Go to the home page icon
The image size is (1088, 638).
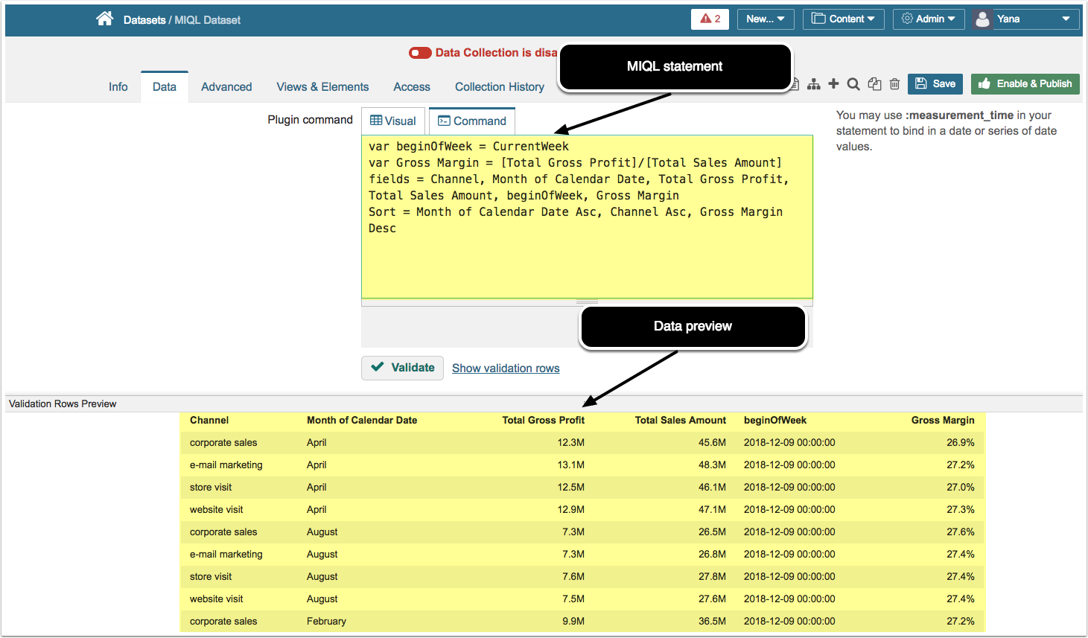point(105,19)
